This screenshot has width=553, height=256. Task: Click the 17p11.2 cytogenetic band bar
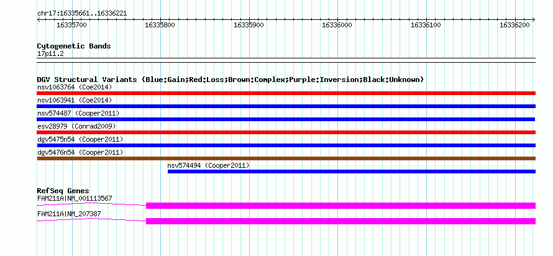286,60
